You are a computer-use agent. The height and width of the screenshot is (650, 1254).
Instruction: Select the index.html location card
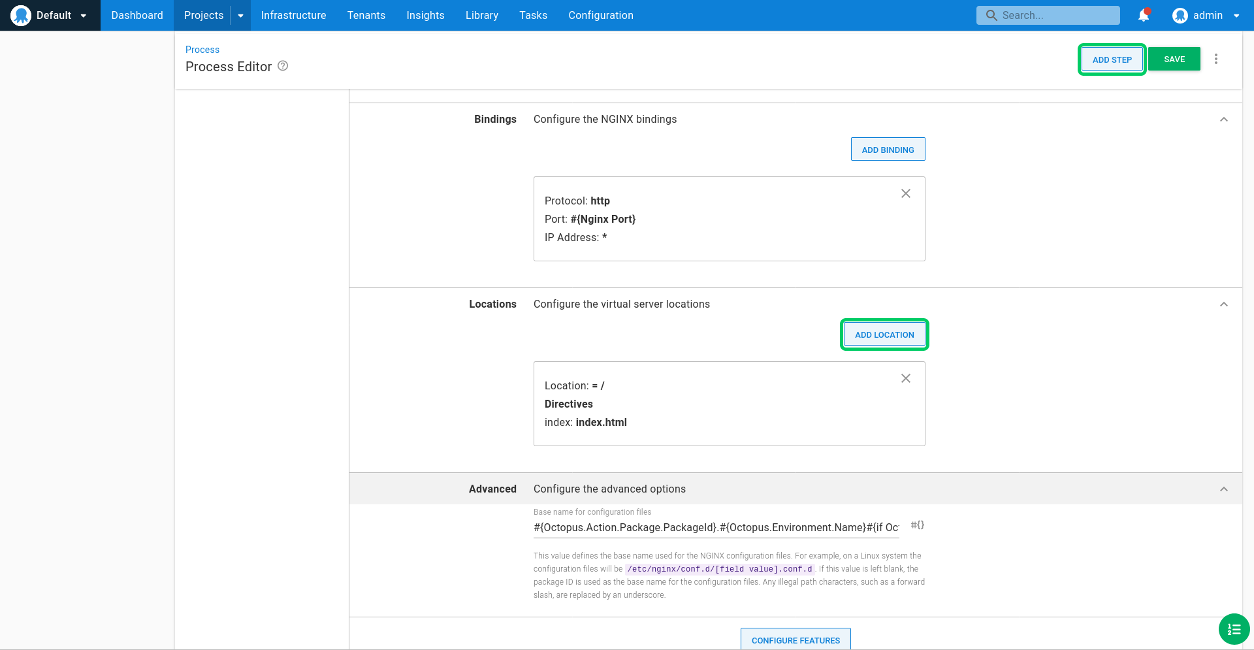729,404
